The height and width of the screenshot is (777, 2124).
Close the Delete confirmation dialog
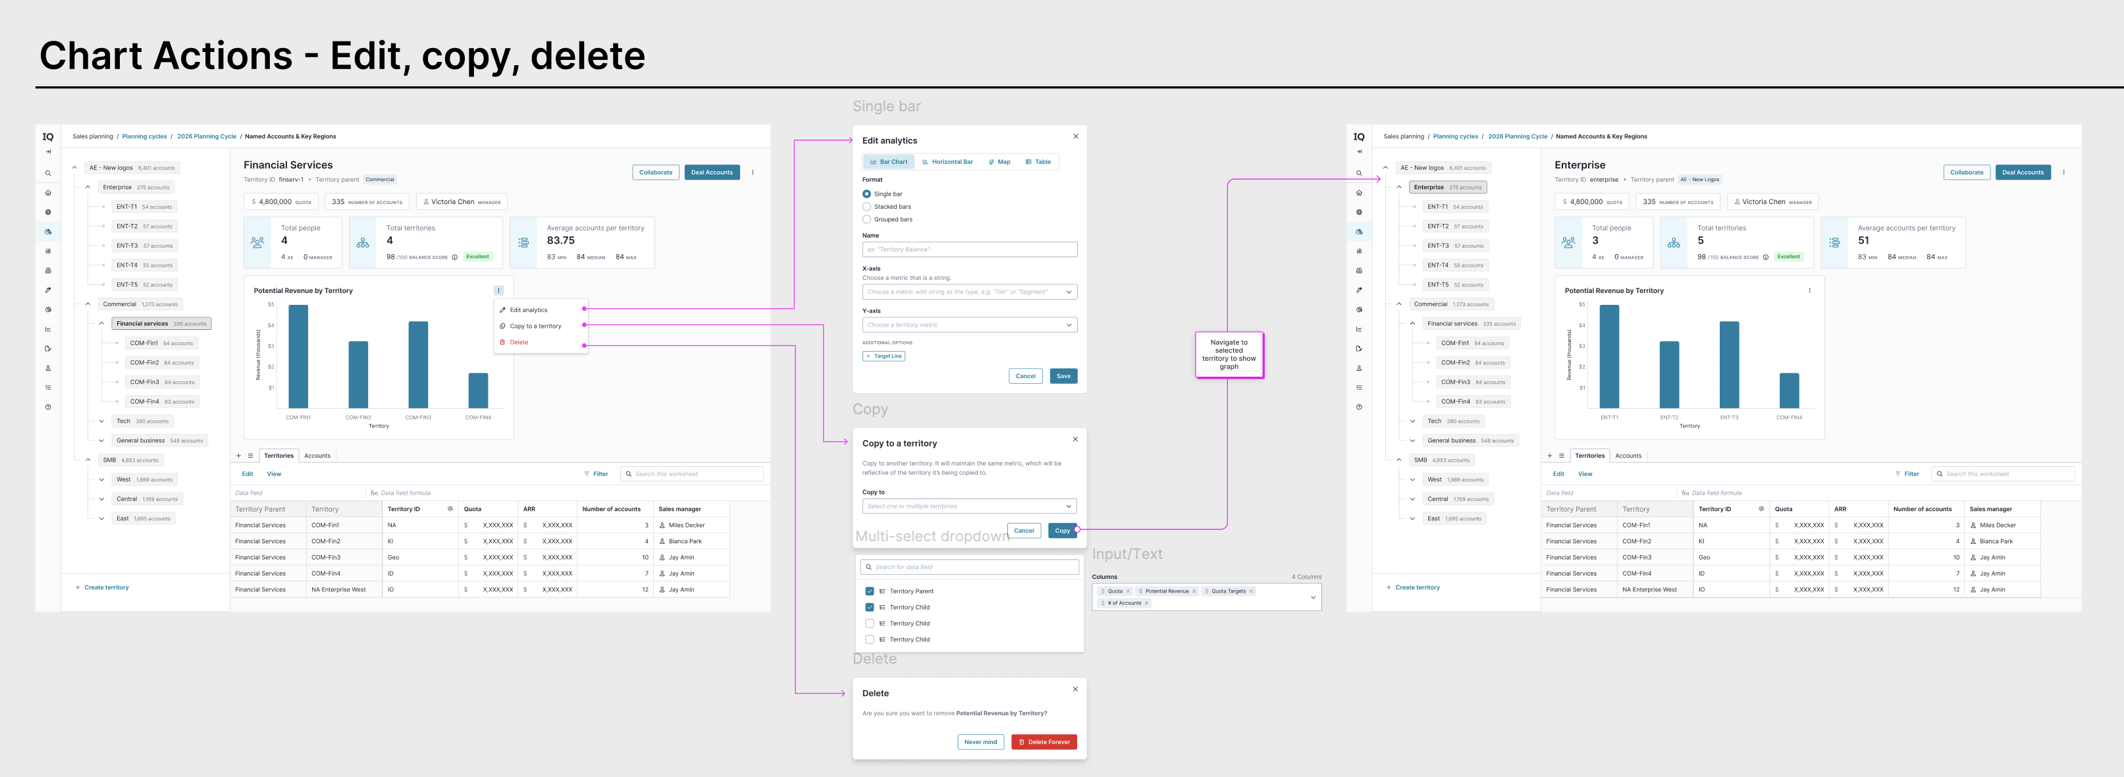click(1075, 689)
